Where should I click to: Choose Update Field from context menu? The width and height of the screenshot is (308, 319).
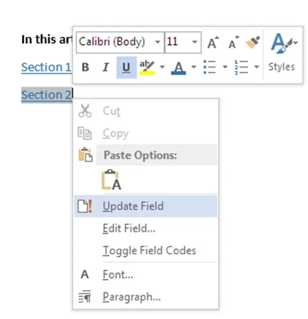click(145, 206)
